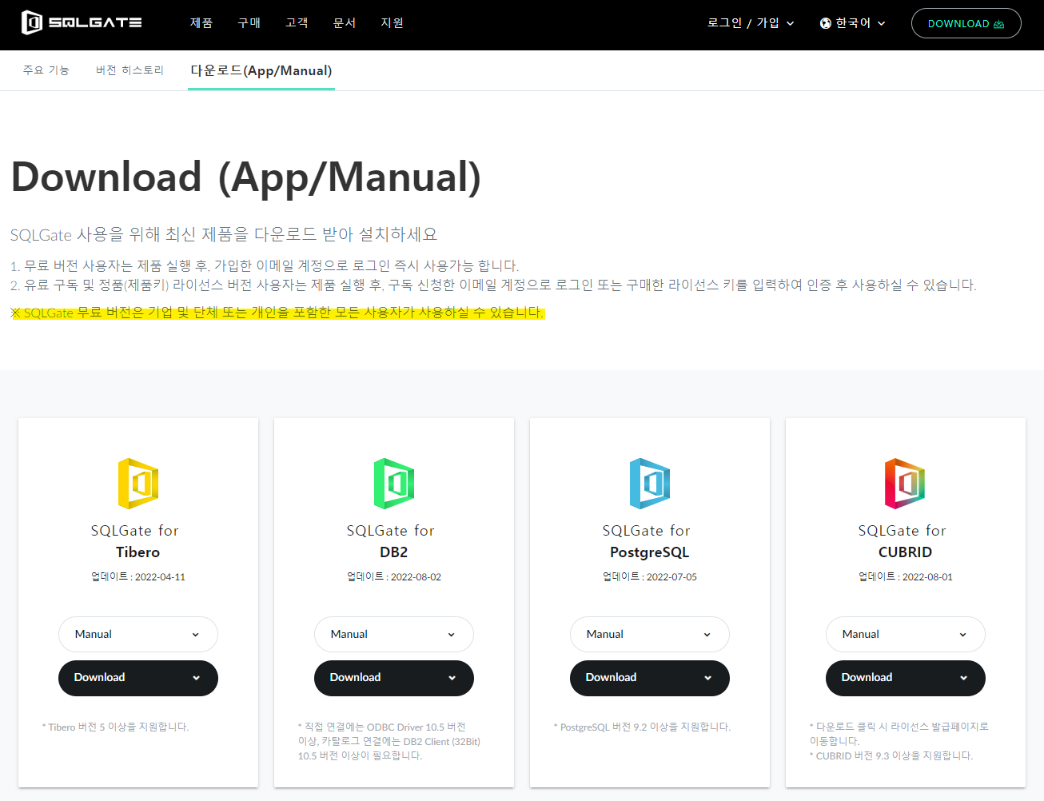Open the Manual dropdown for Tibero
This screenshot has height=801, width=1044.
pos(138,634)
